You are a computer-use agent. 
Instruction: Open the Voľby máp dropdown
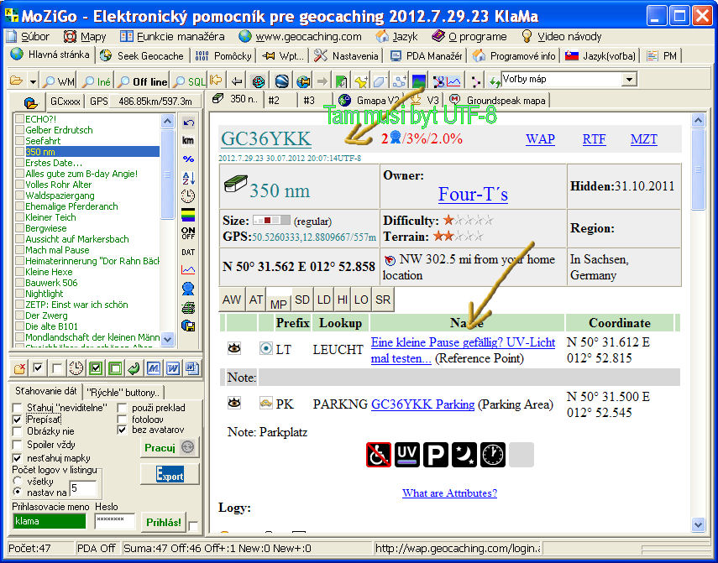(x=630, y=80)
